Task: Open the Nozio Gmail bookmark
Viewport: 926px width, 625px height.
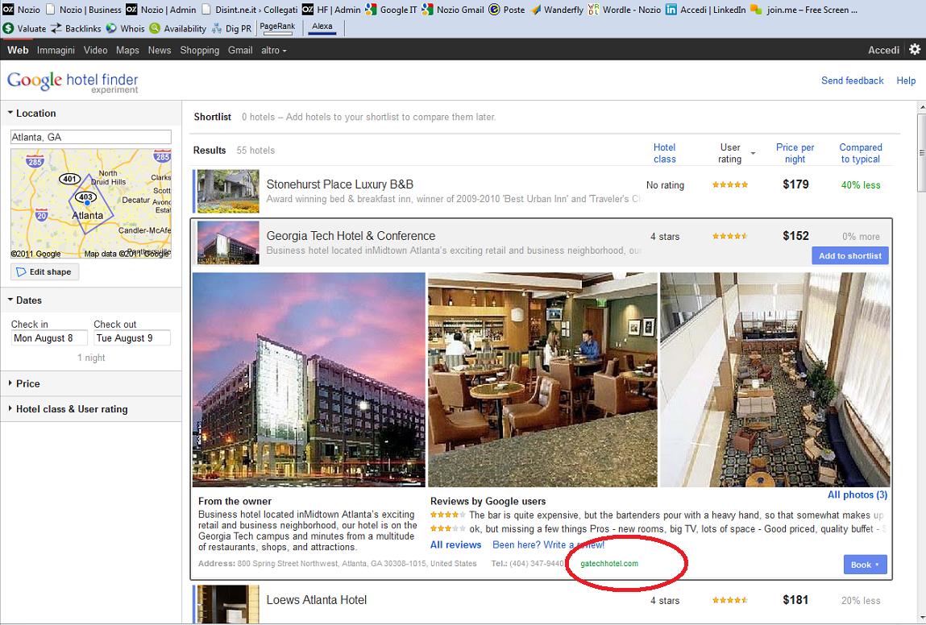Action: pyautogui.click(x=453, y=10)
